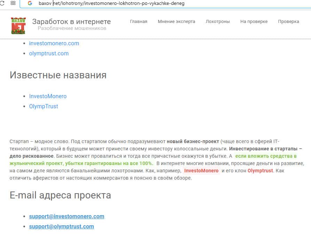Click the red InvestoMonero highlighted text
311x235 pixels.
(x=201, y=171)
